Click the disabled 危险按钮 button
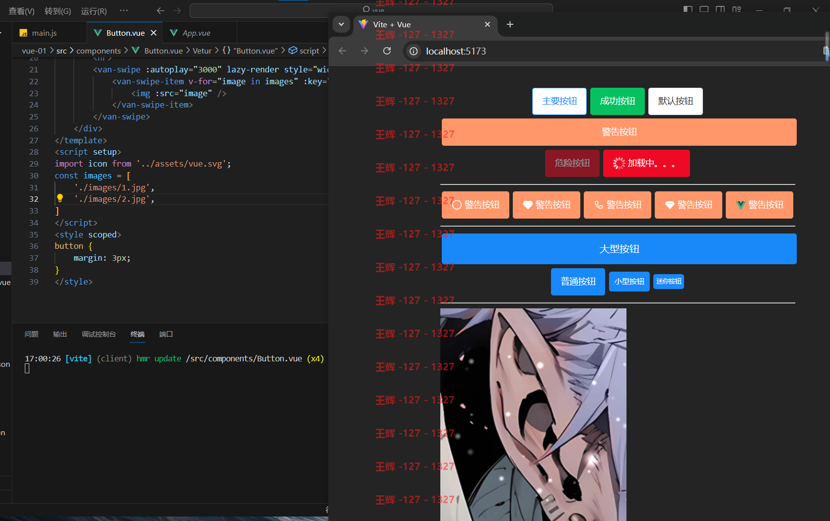This screenshot has height=521, width=830. tap(572, 163)
